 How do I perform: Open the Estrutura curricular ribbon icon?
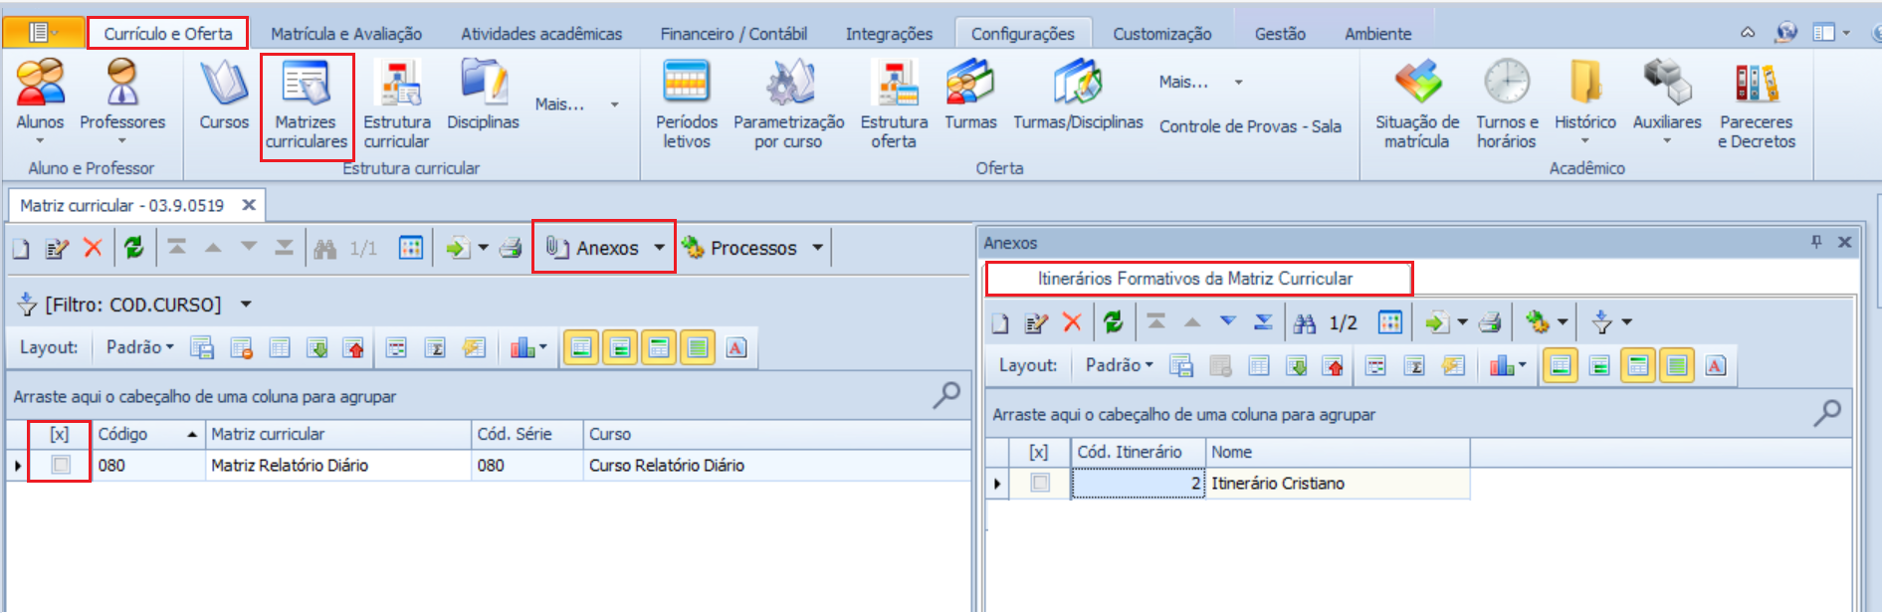397,105
